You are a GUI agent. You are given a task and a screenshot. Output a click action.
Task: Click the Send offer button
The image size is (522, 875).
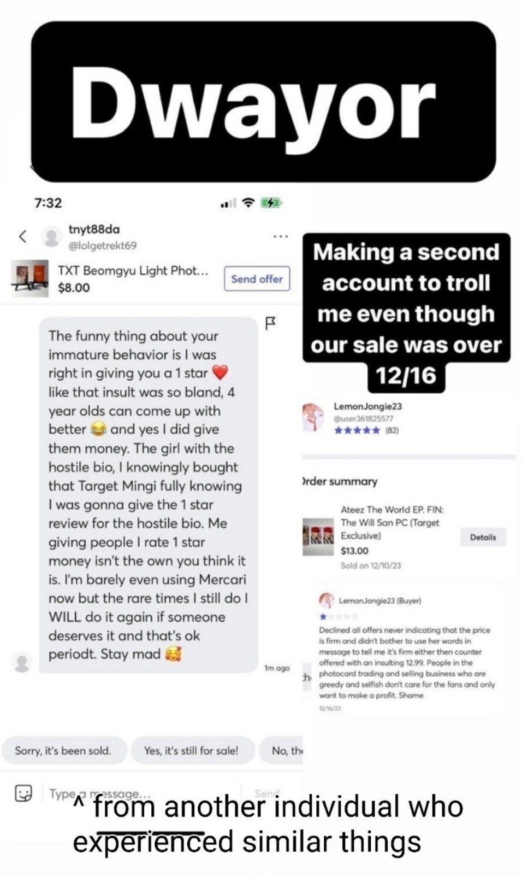[x=257, y=279]
